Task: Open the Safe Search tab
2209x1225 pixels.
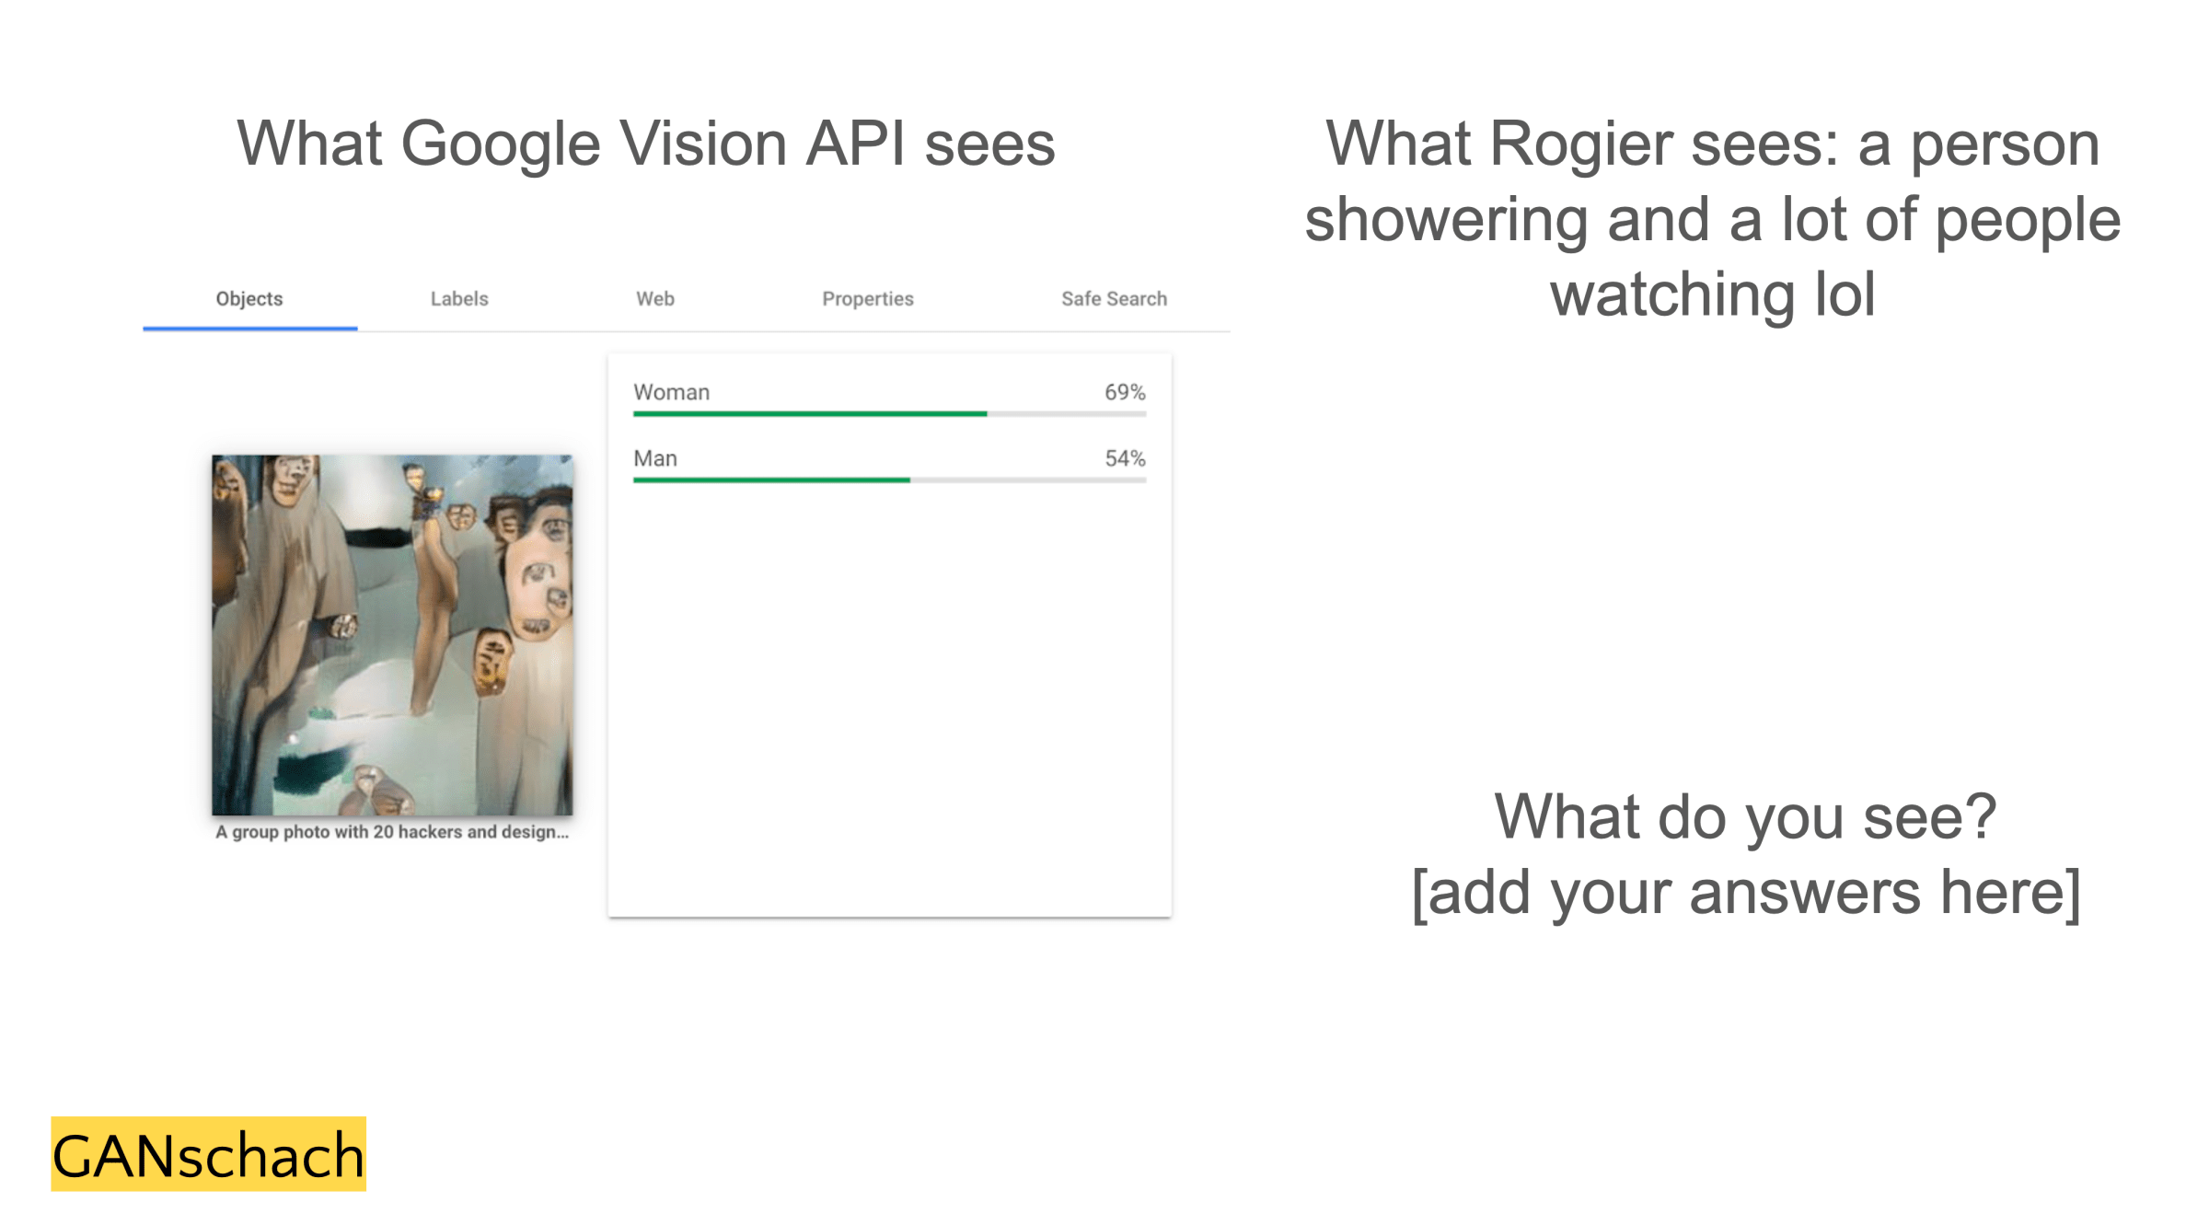Action: click(1113, 299)
